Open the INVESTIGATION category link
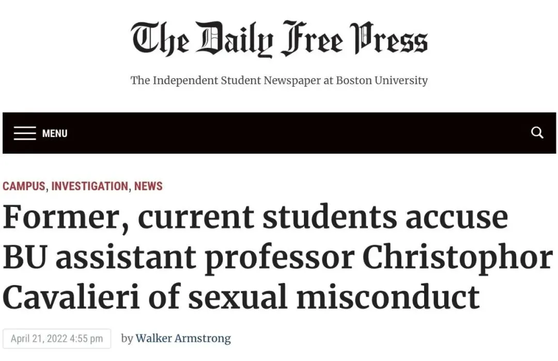Screen dimensions: 558x361 click(x=89, y=186)
